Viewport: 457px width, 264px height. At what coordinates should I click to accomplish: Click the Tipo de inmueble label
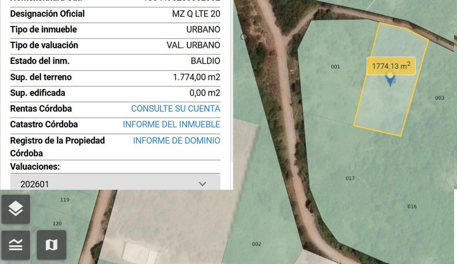(43, 29)
